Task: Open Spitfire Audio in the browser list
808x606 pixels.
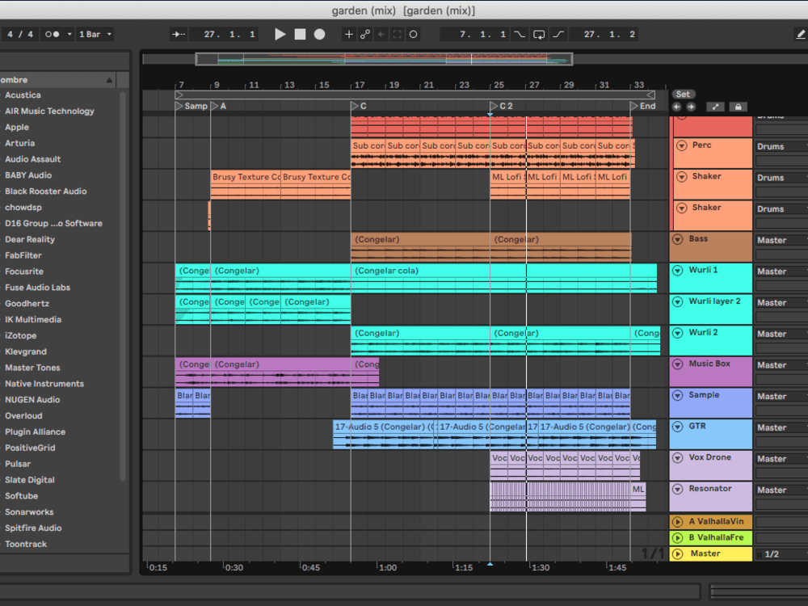Action: [33, 528]
